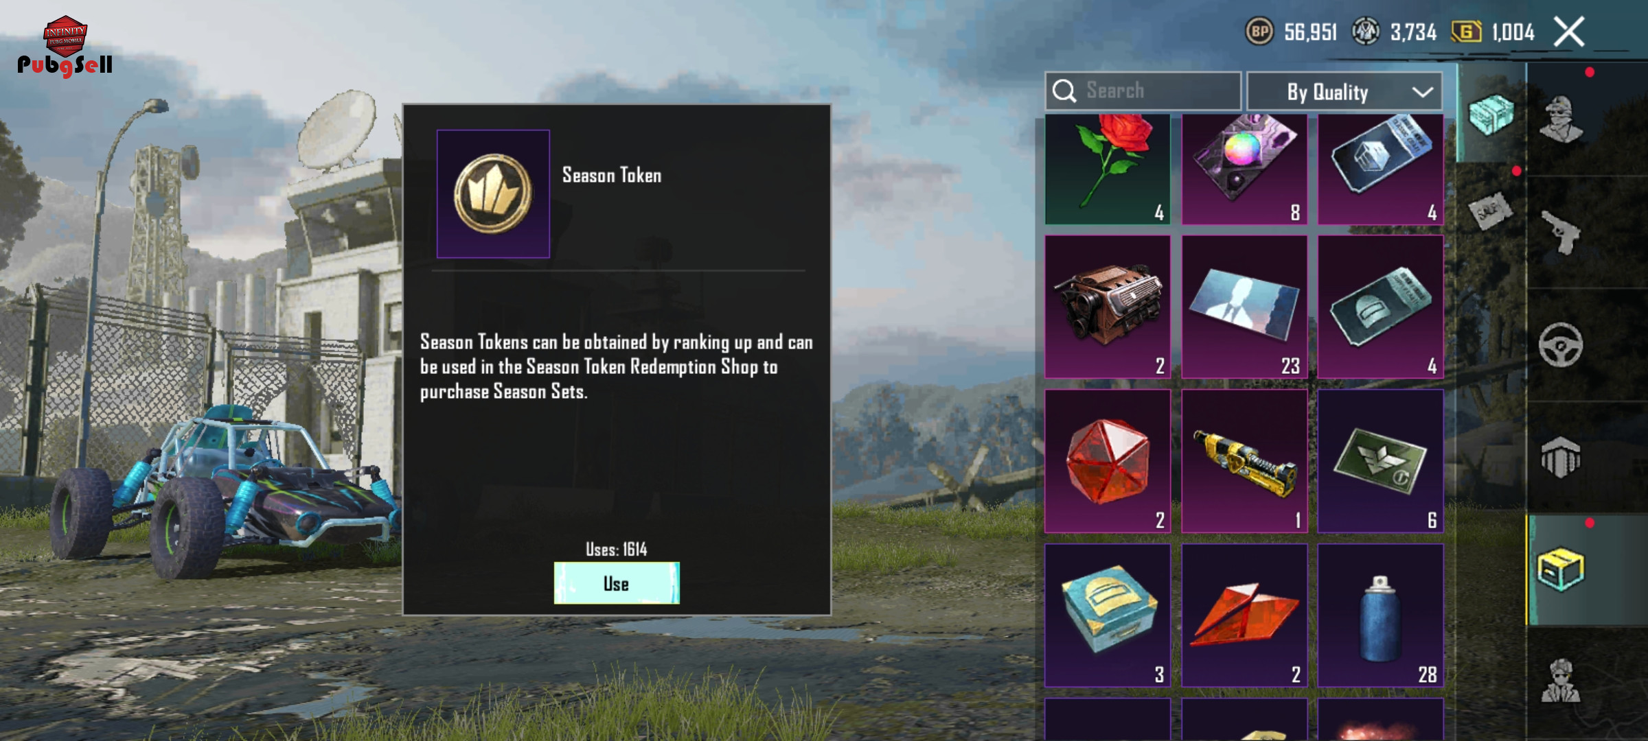The height and width of the screenshot is (741, 1648).
Task: Open the coupon ticket tab
Action: (x=1491, y=211)
